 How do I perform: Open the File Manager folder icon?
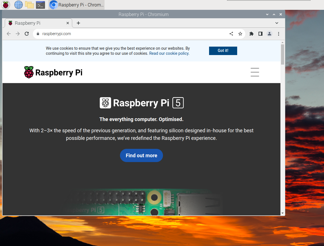coord(29,5)
